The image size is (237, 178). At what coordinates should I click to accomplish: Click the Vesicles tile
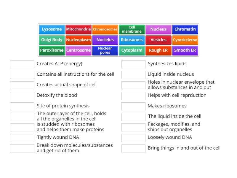click(x=158, y=40)
